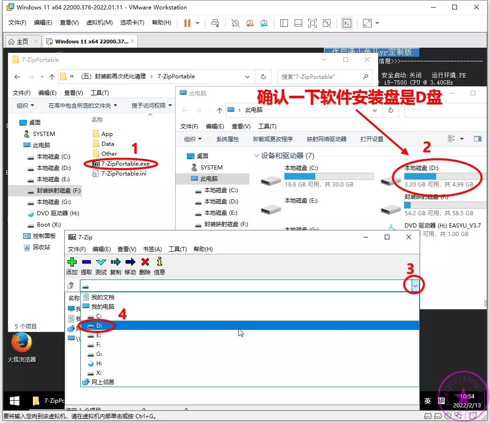Open the 书签(A) menu in 7-Zip
490x423 pixels.
152,249
